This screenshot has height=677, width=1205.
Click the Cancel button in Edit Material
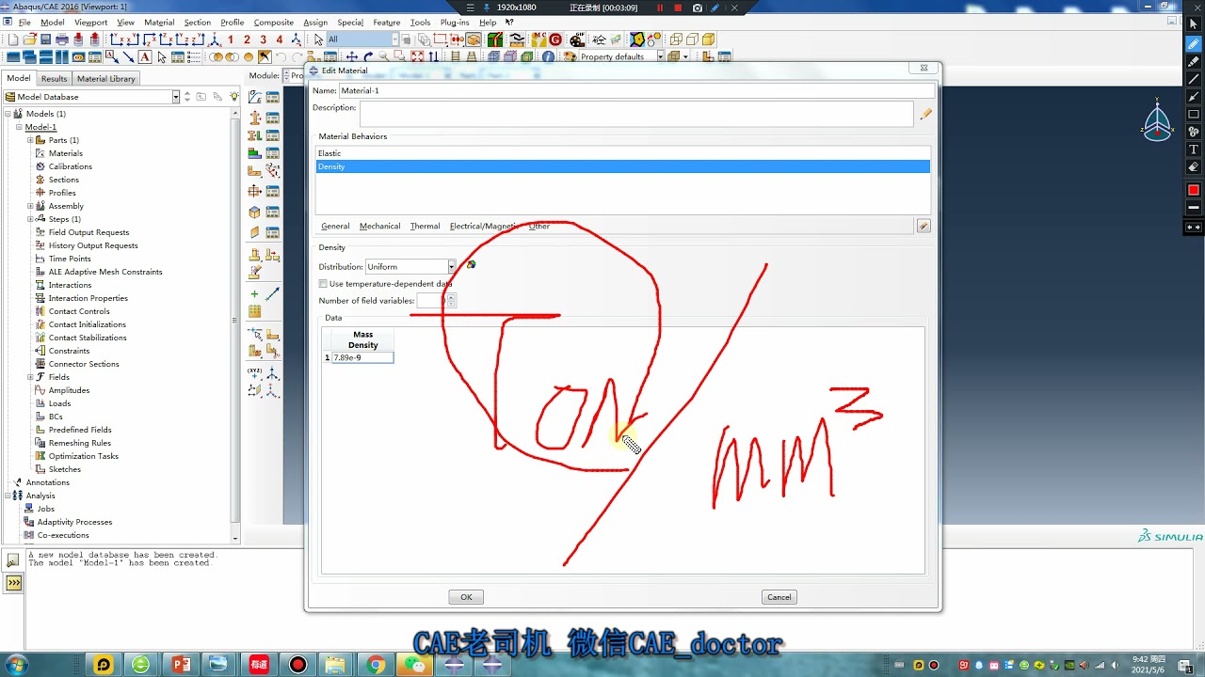(x=779, y=597)
